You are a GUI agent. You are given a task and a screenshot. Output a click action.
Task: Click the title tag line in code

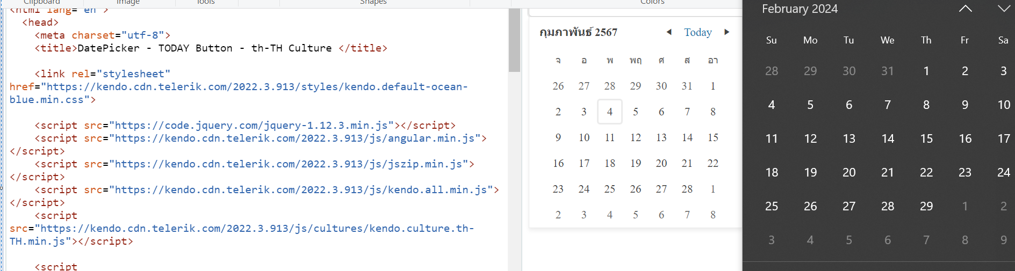click(x=211, y=48)
